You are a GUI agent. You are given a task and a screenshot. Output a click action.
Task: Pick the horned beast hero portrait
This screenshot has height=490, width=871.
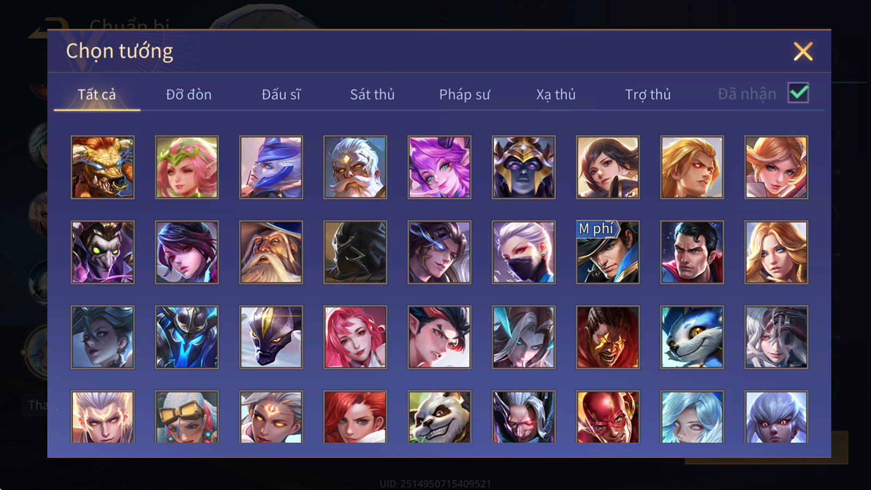[102, 167]
